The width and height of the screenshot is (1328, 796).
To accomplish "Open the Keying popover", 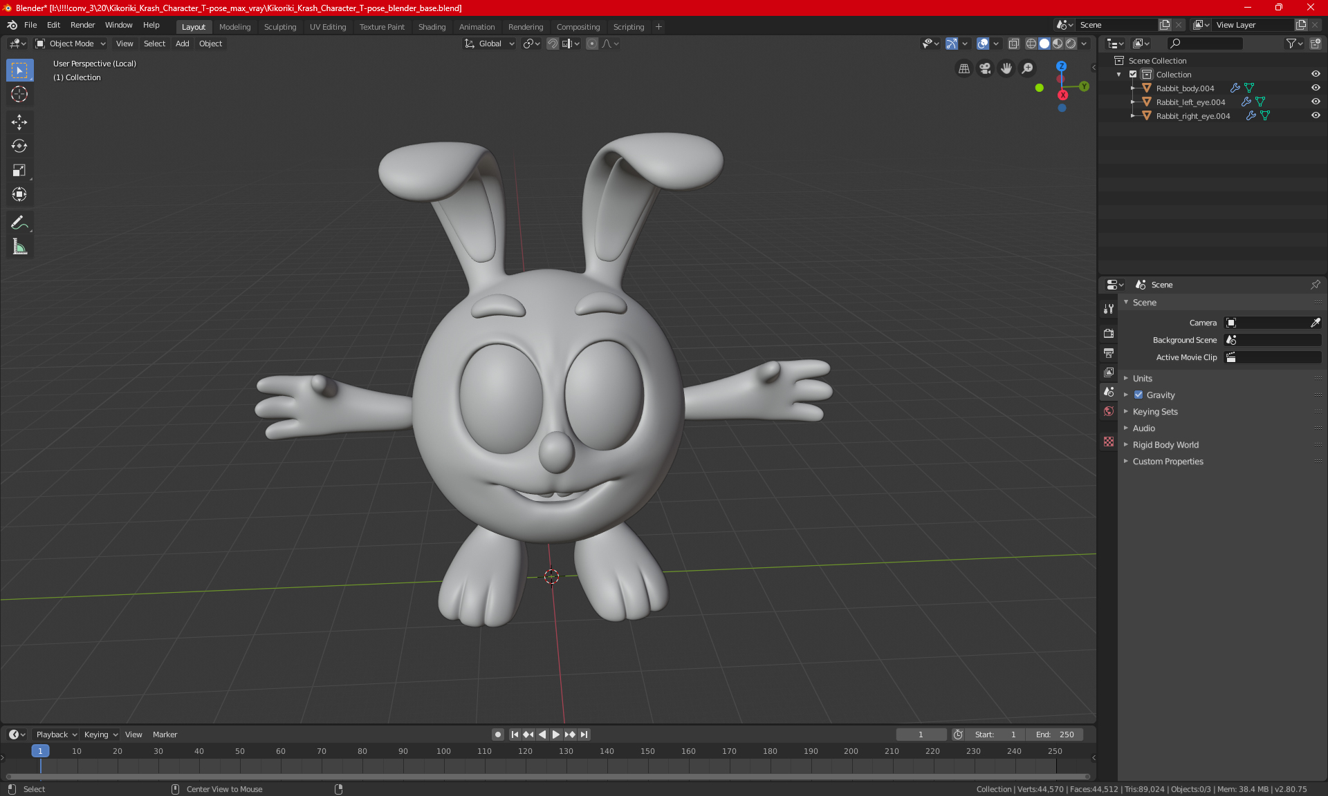I will coord(100,735).
